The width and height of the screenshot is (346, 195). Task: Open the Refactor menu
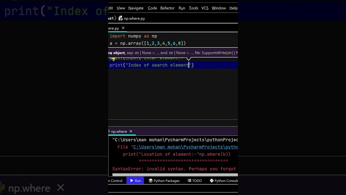pos(167,8)
